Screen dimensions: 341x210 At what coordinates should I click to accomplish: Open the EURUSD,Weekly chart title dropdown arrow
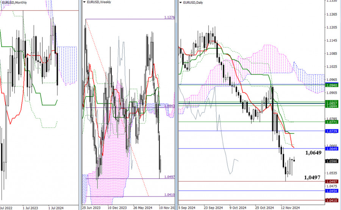pyautogui.click(x=84, y=2)
